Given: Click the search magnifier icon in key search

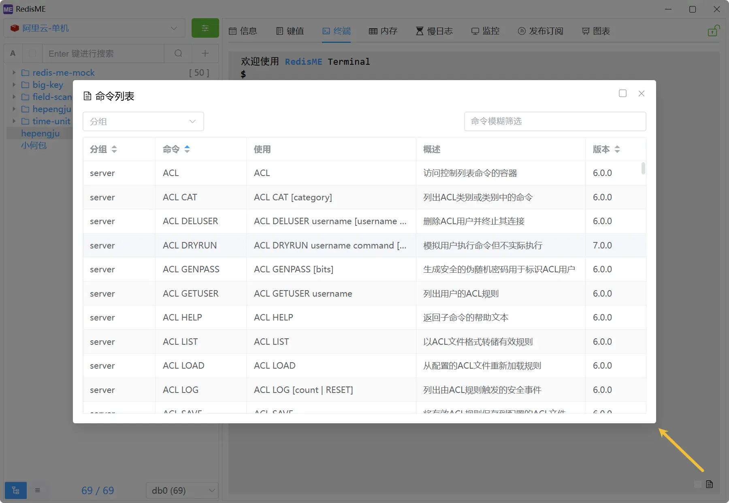Looking at the screenshot, I should tap(178, 53).
